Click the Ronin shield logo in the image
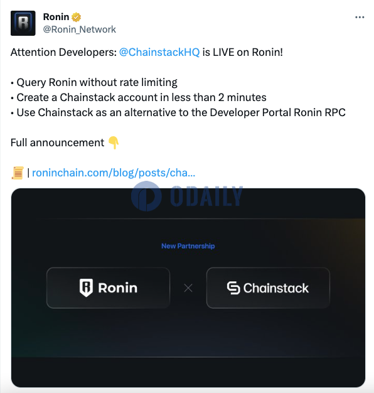 coord(86,288)
